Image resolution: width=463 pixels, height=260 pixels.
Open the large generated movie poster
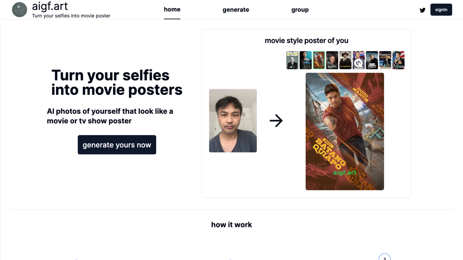tap(345, 131)
